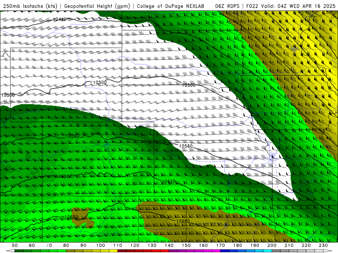The image size is (338, 253).
Task: Click the 80 tick label on the color scale
Action: 66,245
